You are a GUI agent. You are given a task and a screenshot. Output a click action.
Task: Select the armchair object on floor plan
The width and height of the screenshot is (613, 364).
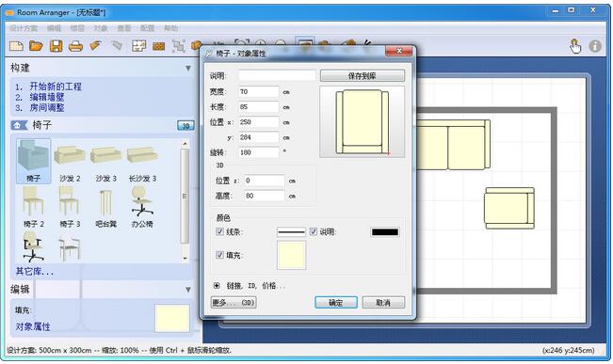point(509,208)
